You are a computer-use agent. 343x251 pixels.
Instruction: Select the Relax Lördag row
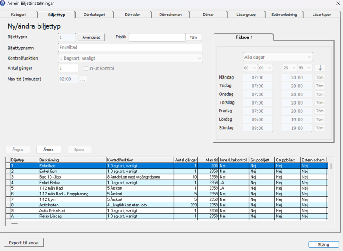click(x=166, y=216)
